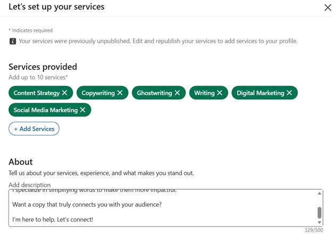
Task: Select the Digital Marketing pill label
Action: point(260,93)
